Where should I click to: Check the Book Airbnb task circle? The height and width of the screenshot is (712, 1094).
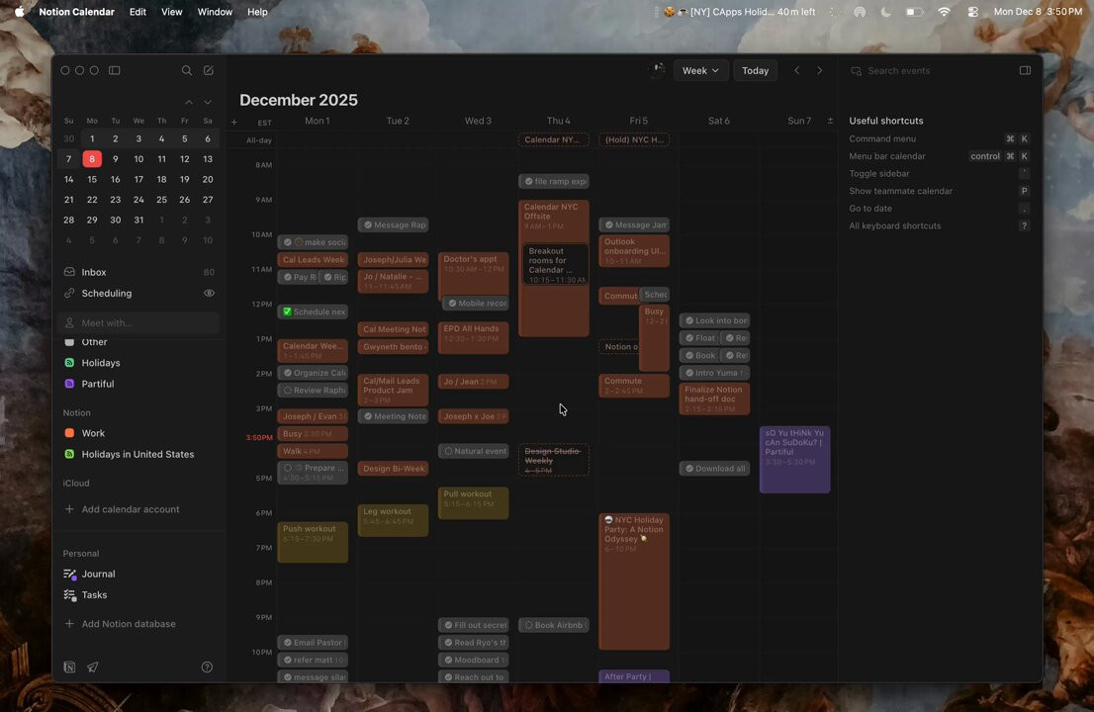coord(529,626)
